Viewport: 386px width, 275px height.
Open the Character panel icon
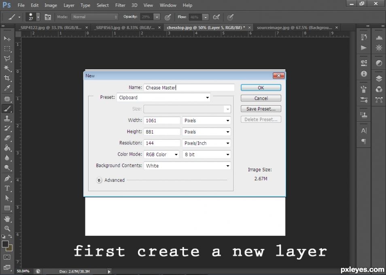pyautogui.click(x=364, y=131)
